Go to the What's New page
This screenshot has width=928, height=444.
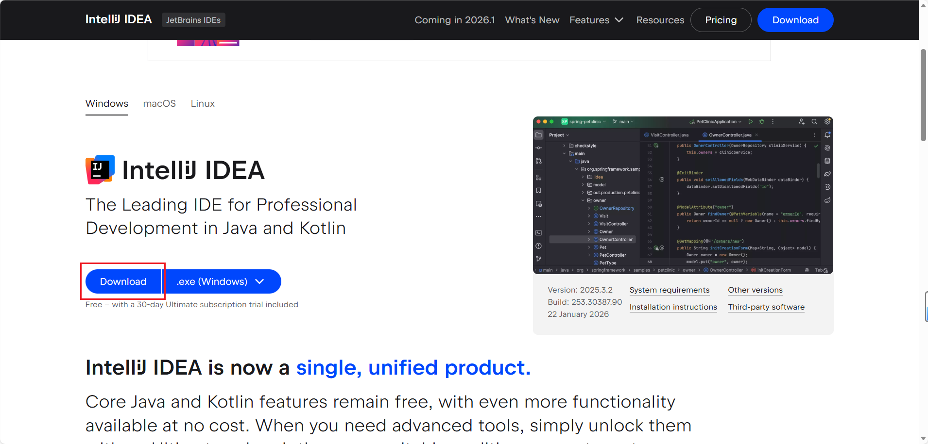pyautogui.click(x=532, y=20)
